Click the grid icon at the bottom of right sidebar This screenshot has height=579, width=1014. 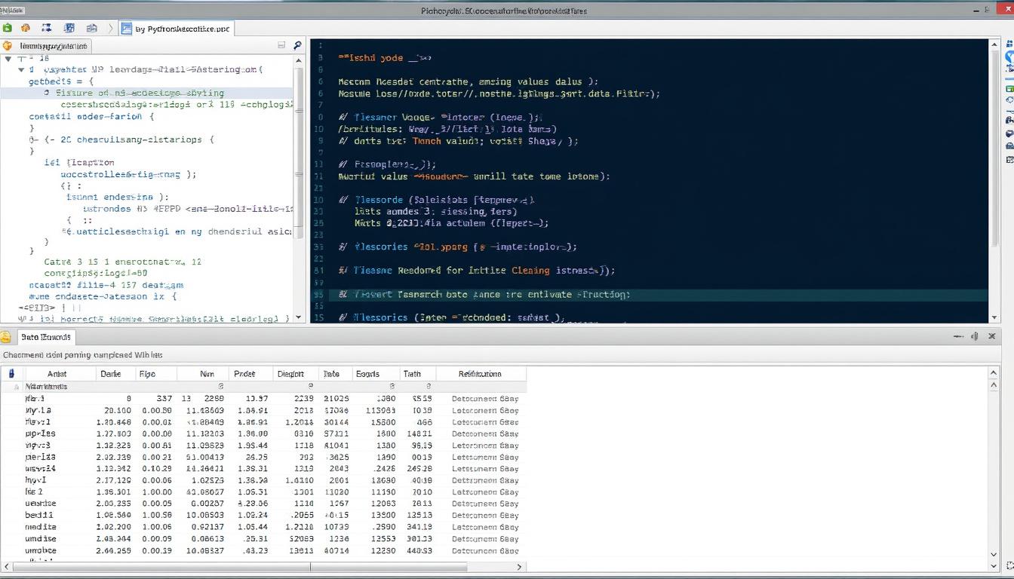[1009, 159]
